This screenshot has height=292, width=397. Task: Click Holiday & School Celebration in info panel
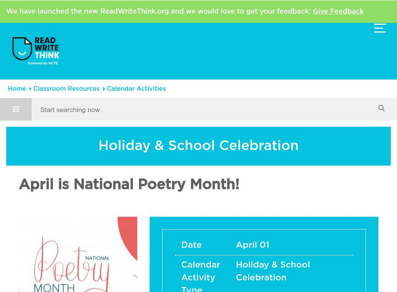point(272,271)
